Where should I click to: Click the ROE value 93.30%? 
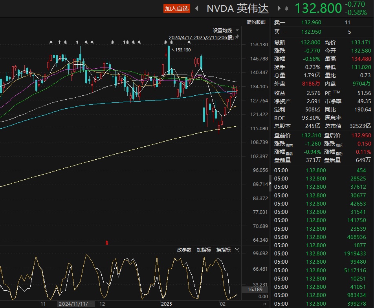tap(311, 118)
